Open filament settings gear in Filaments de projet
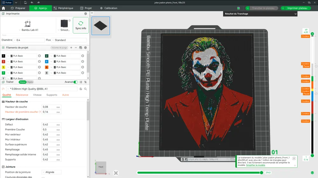This screenshot has height=178, width=318. click(x=85, y=48)
